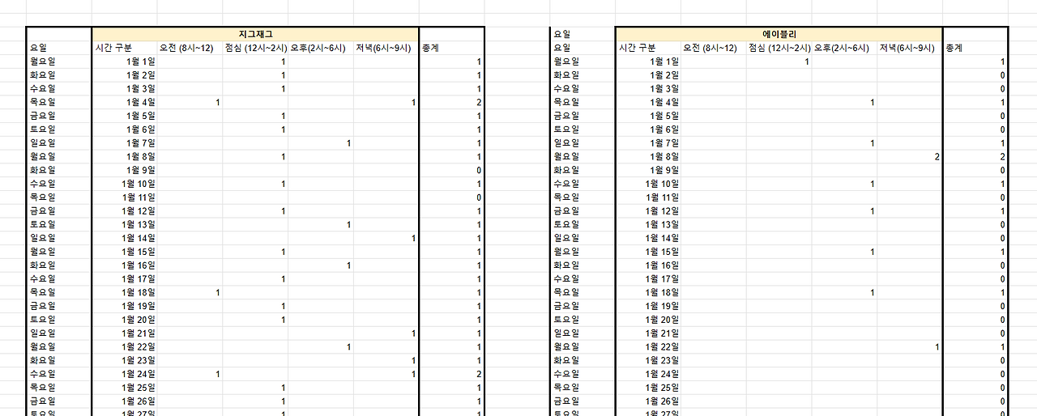The image size is (1037, 416).
Task: Click 오후 value 1 on 1월 7일 지그재그
Action: pos(348,143)
